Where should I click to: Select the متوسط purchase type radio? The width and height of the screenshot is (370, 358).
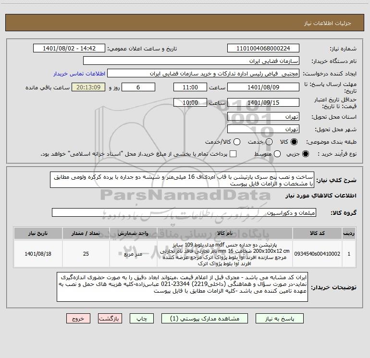click(x=277, y=154)
